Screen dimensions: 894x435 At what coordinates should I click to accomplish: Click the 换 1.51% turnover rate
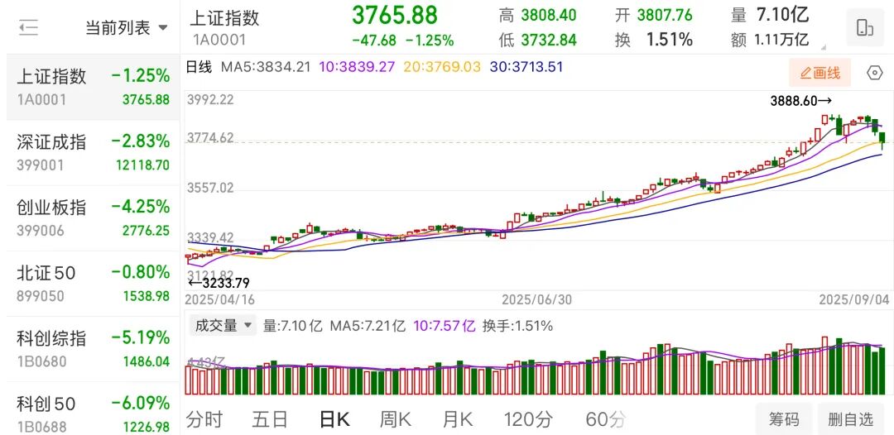(x=654, y=40)
